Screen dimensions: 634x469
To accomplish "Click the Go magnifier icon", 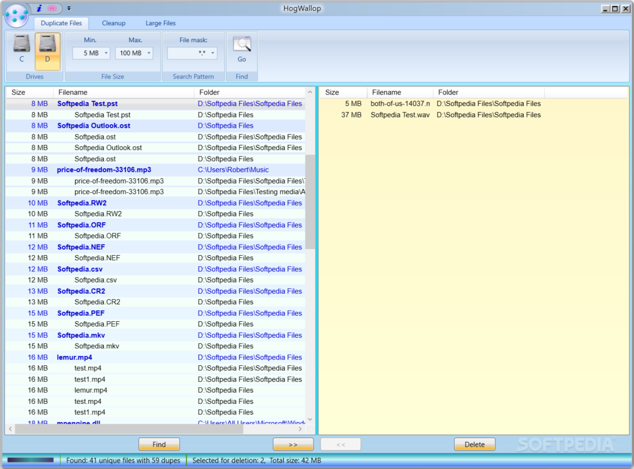I will pos(242,44).
